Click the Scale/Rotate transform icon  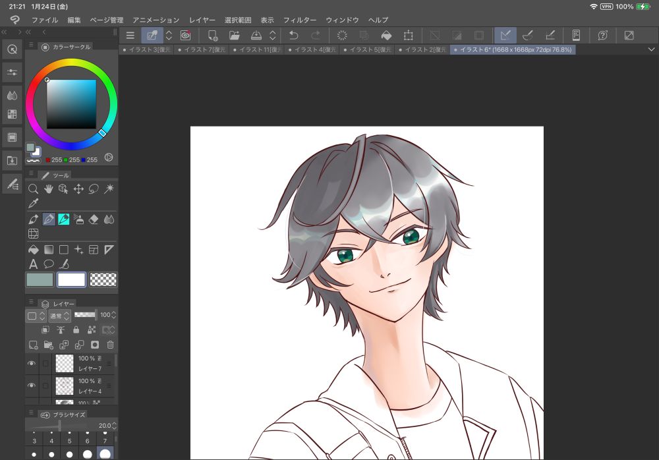408,36
